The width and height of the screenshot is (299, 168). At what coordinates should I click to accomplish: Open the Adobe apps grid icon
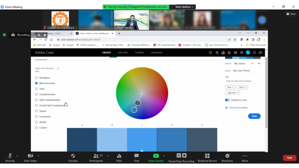[254, 52]
